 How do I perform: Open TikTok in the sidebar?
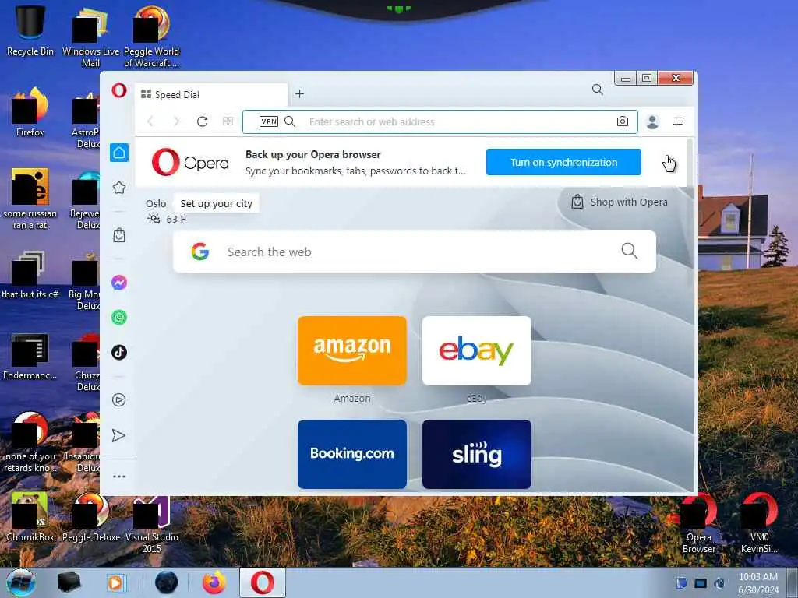[119, 353]
